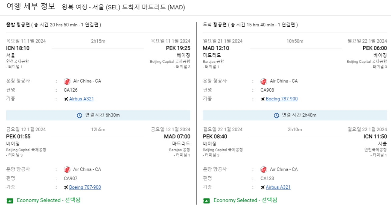
Task: Click the airplane icon next to CA126 Airbus A321
Action: (66, 99)
